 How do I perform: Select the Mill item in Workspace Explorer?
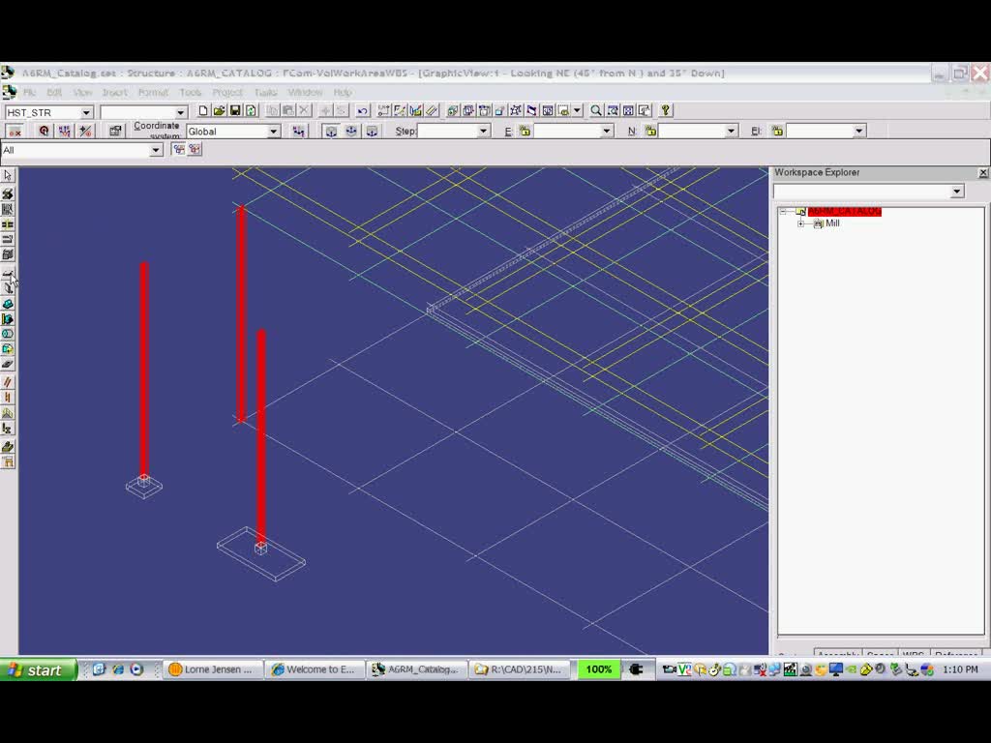[832, 223]
